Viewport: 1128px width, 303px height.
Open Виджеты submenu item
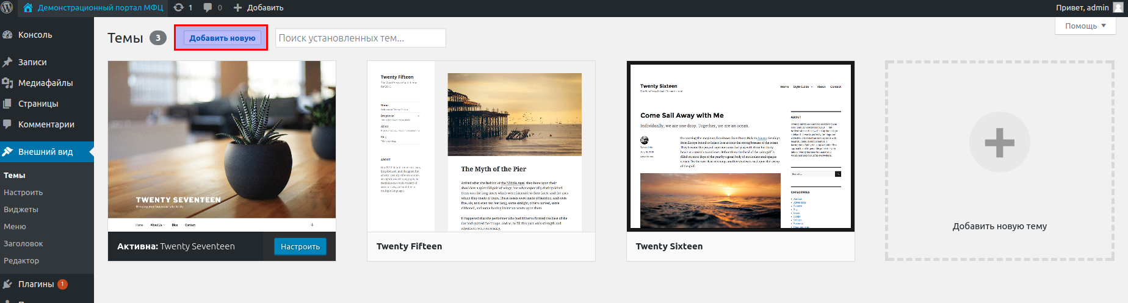point(21,210)
